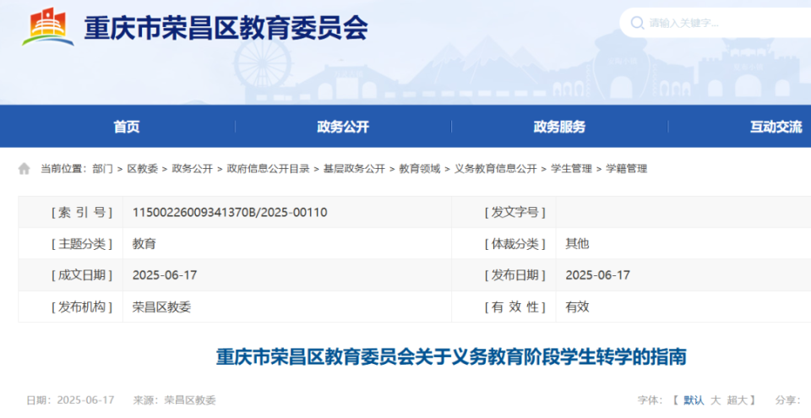This screenshot has height=418, width=811.
Task: Click the 学生管理 breadcrumb link
Action: click(x=571, y=169)
